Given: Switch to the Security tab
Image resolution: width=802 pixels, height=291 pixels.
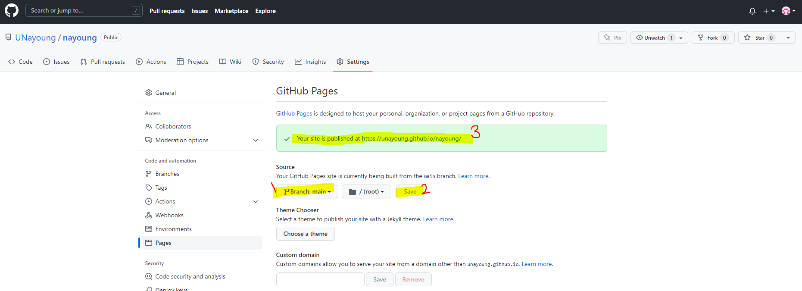Looking at the screenshot, I should click(268, 62).
